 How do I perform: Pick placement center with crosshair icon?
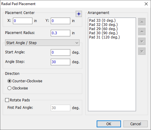click(x=79, y=14)
